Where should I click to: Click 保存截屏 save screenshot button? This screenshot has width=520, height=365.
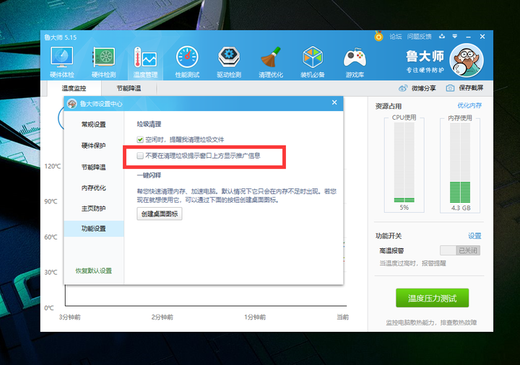tap(464, 88)
